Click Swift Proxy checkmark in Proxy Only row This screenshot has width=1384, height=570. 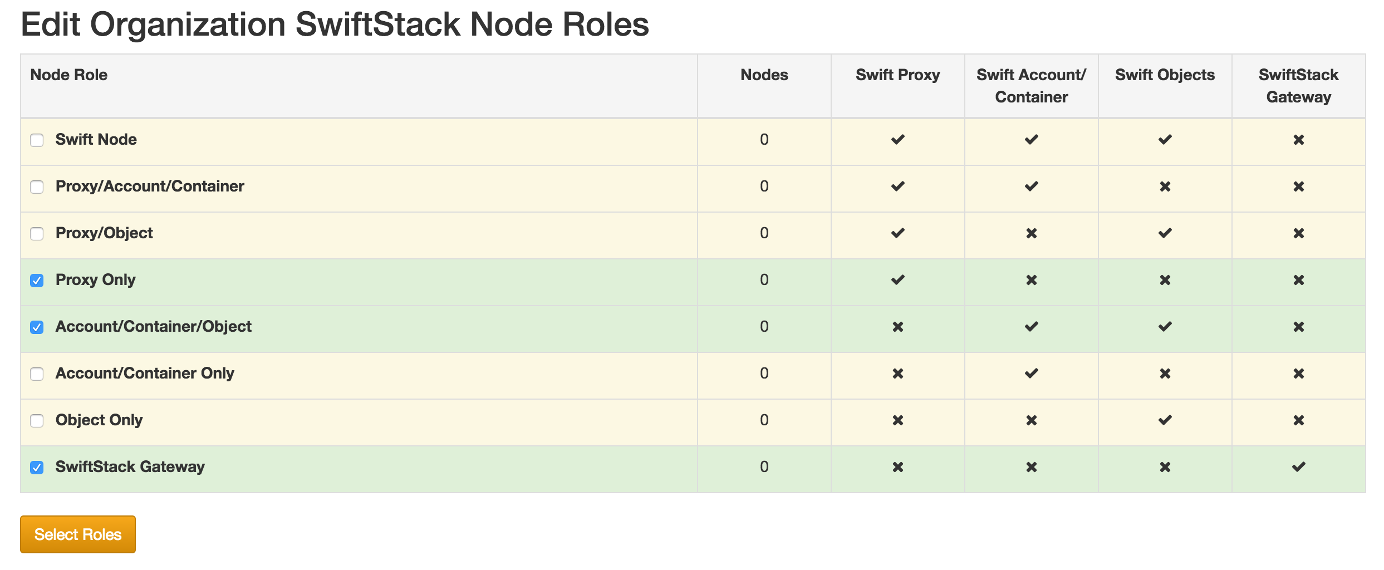coord(898,280)
